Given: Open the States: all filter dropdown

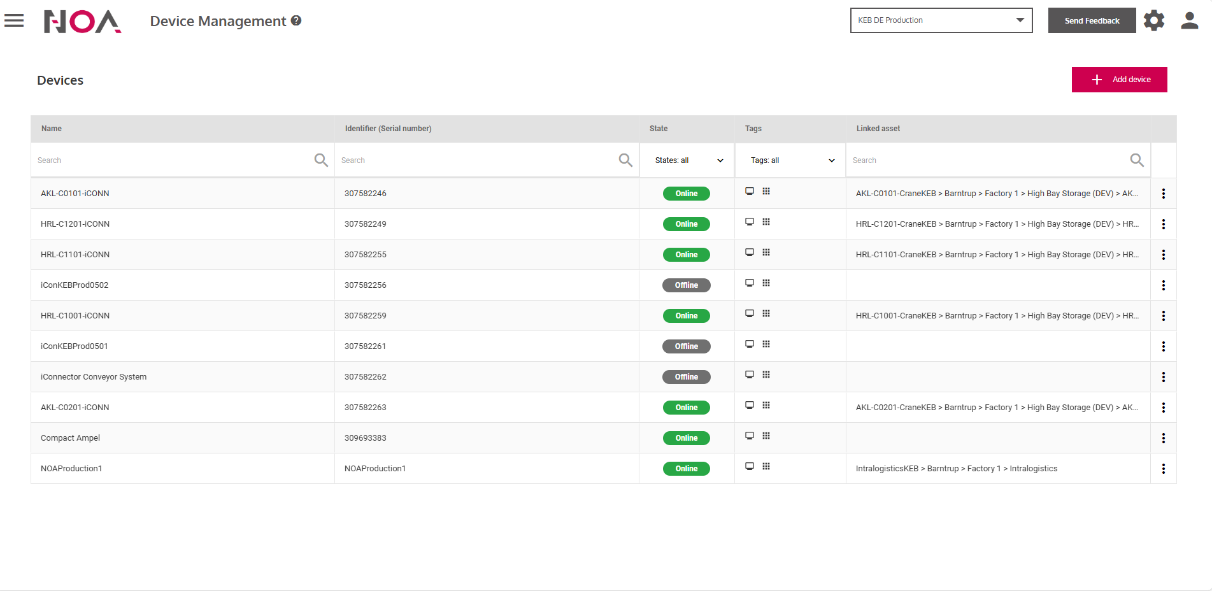Looking at the screenshot, I should tap(687, 160).
